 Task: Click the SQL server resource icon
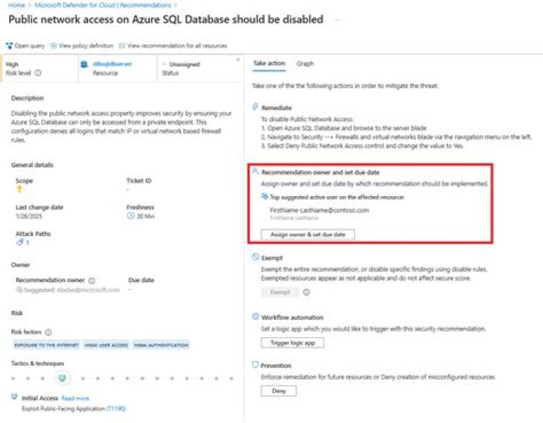84,65
